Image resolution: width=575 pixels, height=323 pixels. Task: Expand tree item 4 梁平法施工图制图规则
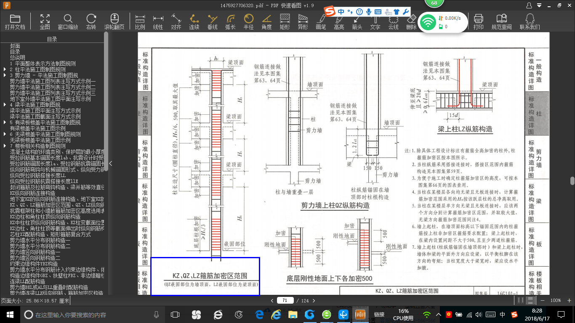pos(5,105)
